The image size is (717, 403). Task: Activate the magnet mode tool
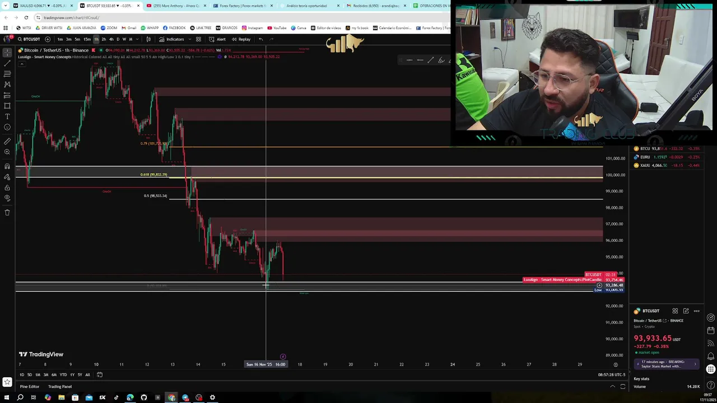pyautogui.click(x=7, y=166)
